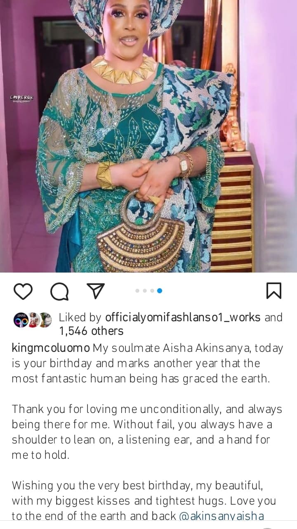Tap second liker avatar thumbnail
297x529 pixels.
point(33,320)
